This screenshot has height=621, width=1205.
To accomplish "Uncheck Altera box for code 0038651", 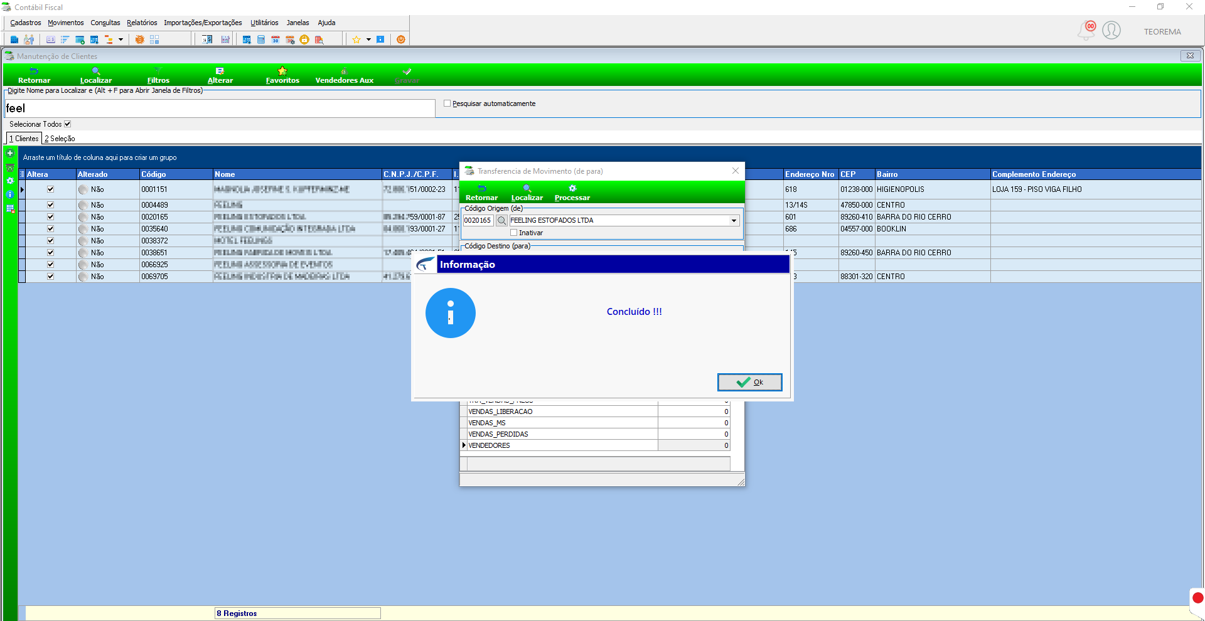I will click(x=50, y=253).
